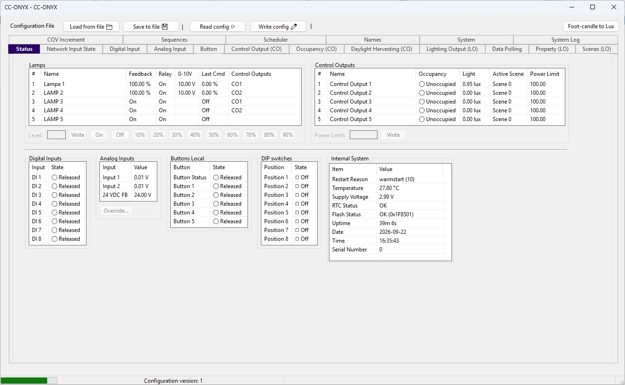Click the lamps Off button
Screen dimensions: 625x385
120,135
